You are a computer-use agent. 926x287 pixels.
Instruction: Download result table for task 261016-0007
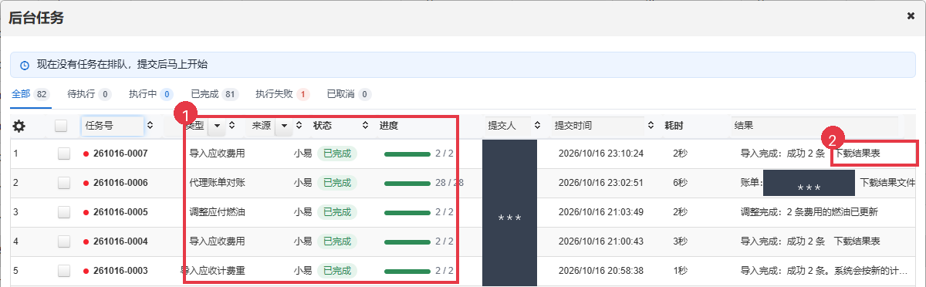857,154
